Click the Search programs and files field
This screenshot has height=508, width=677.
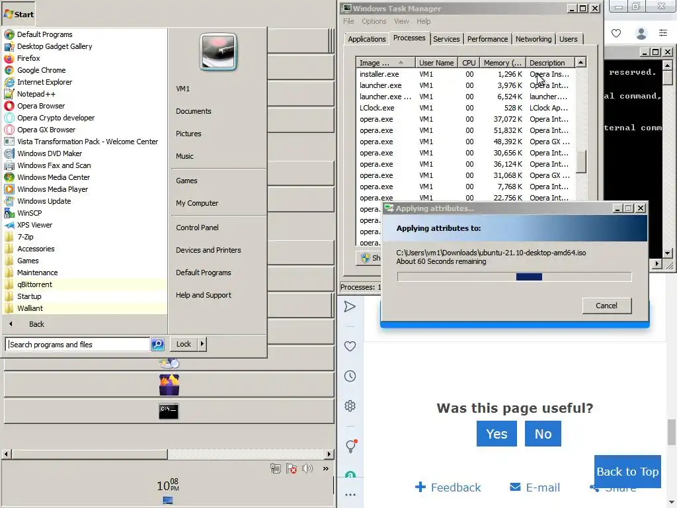coord(78,344)
